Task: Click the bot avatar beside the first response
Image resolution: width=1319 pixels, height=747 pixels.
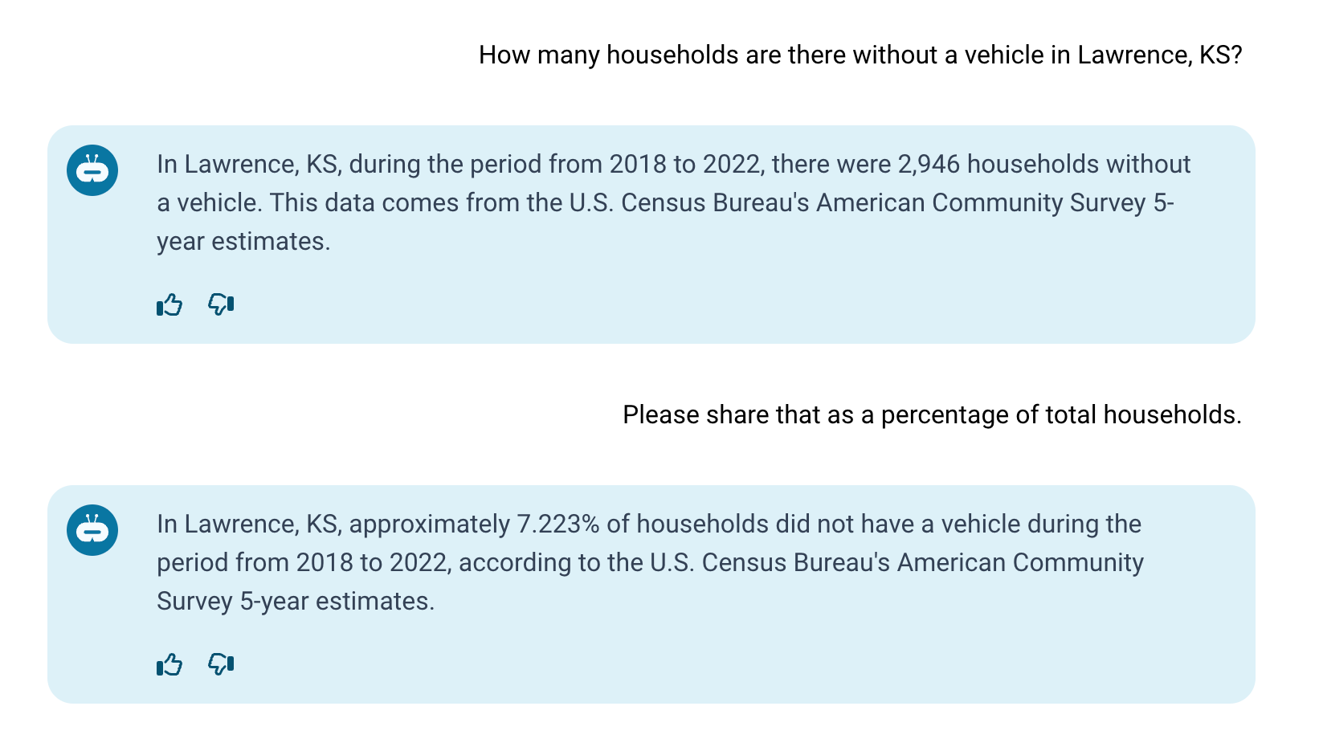Action: (92, 170)
